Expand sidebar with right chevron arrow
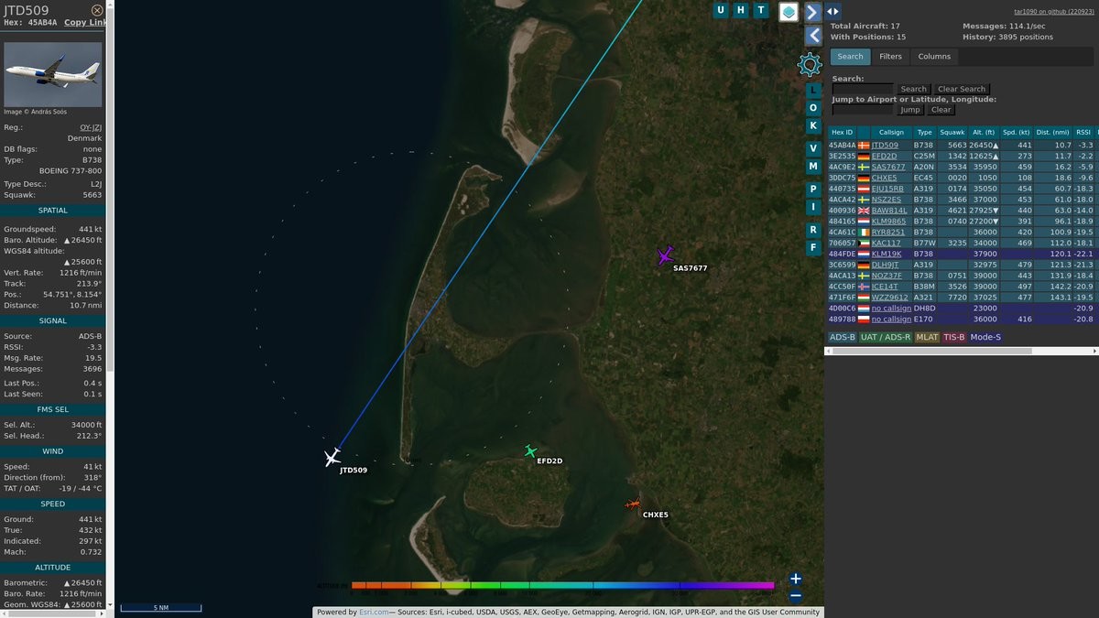 (x=812, y=11)
